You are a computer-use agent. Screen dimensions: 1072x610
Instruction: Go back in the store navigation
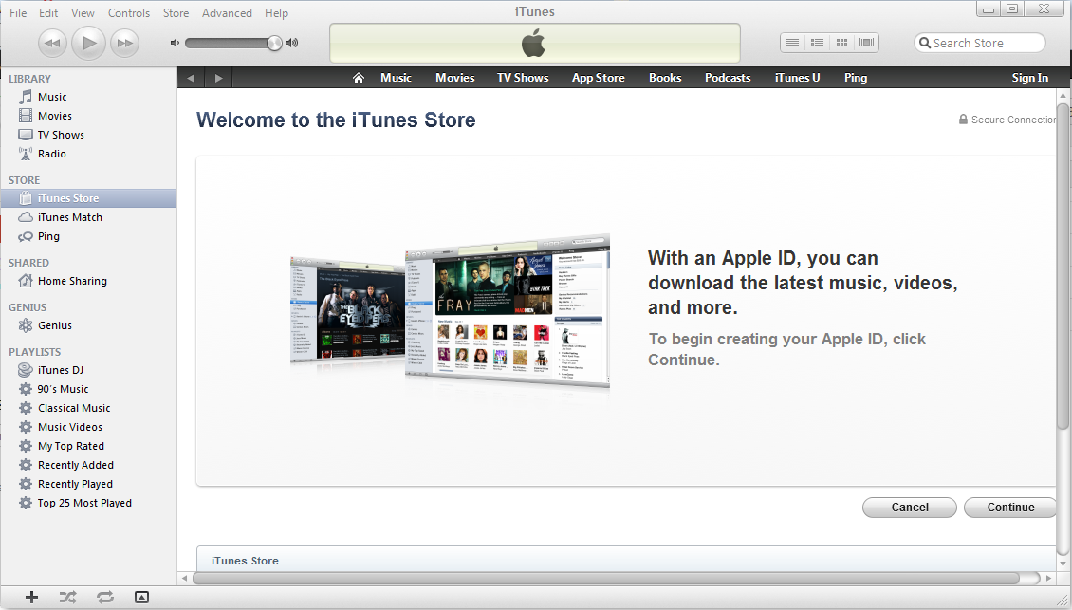191,78
